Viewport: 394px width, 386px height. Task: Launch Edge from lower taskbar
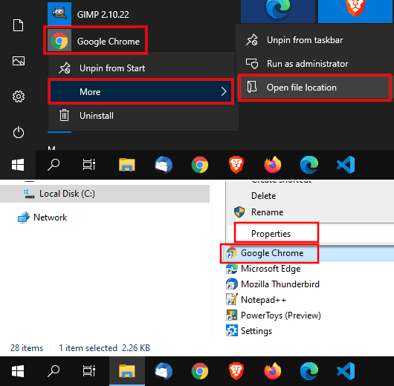(x=309, y=371)
